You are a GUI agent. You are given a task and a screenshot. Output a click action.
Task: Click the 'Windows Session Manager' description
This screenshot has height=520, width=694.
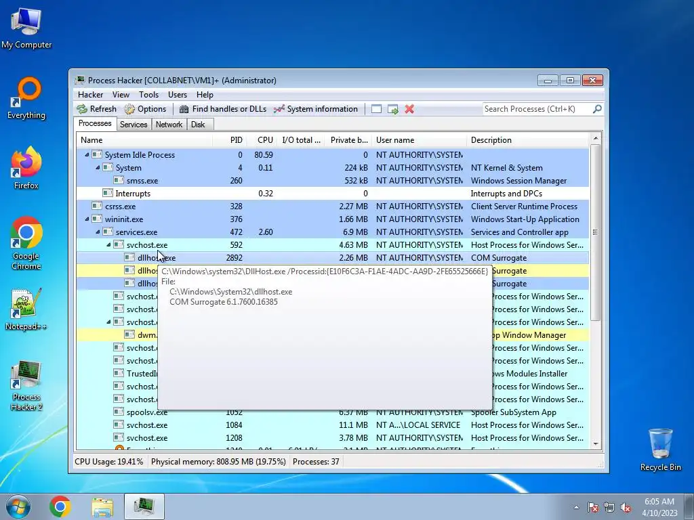[518, 180]
